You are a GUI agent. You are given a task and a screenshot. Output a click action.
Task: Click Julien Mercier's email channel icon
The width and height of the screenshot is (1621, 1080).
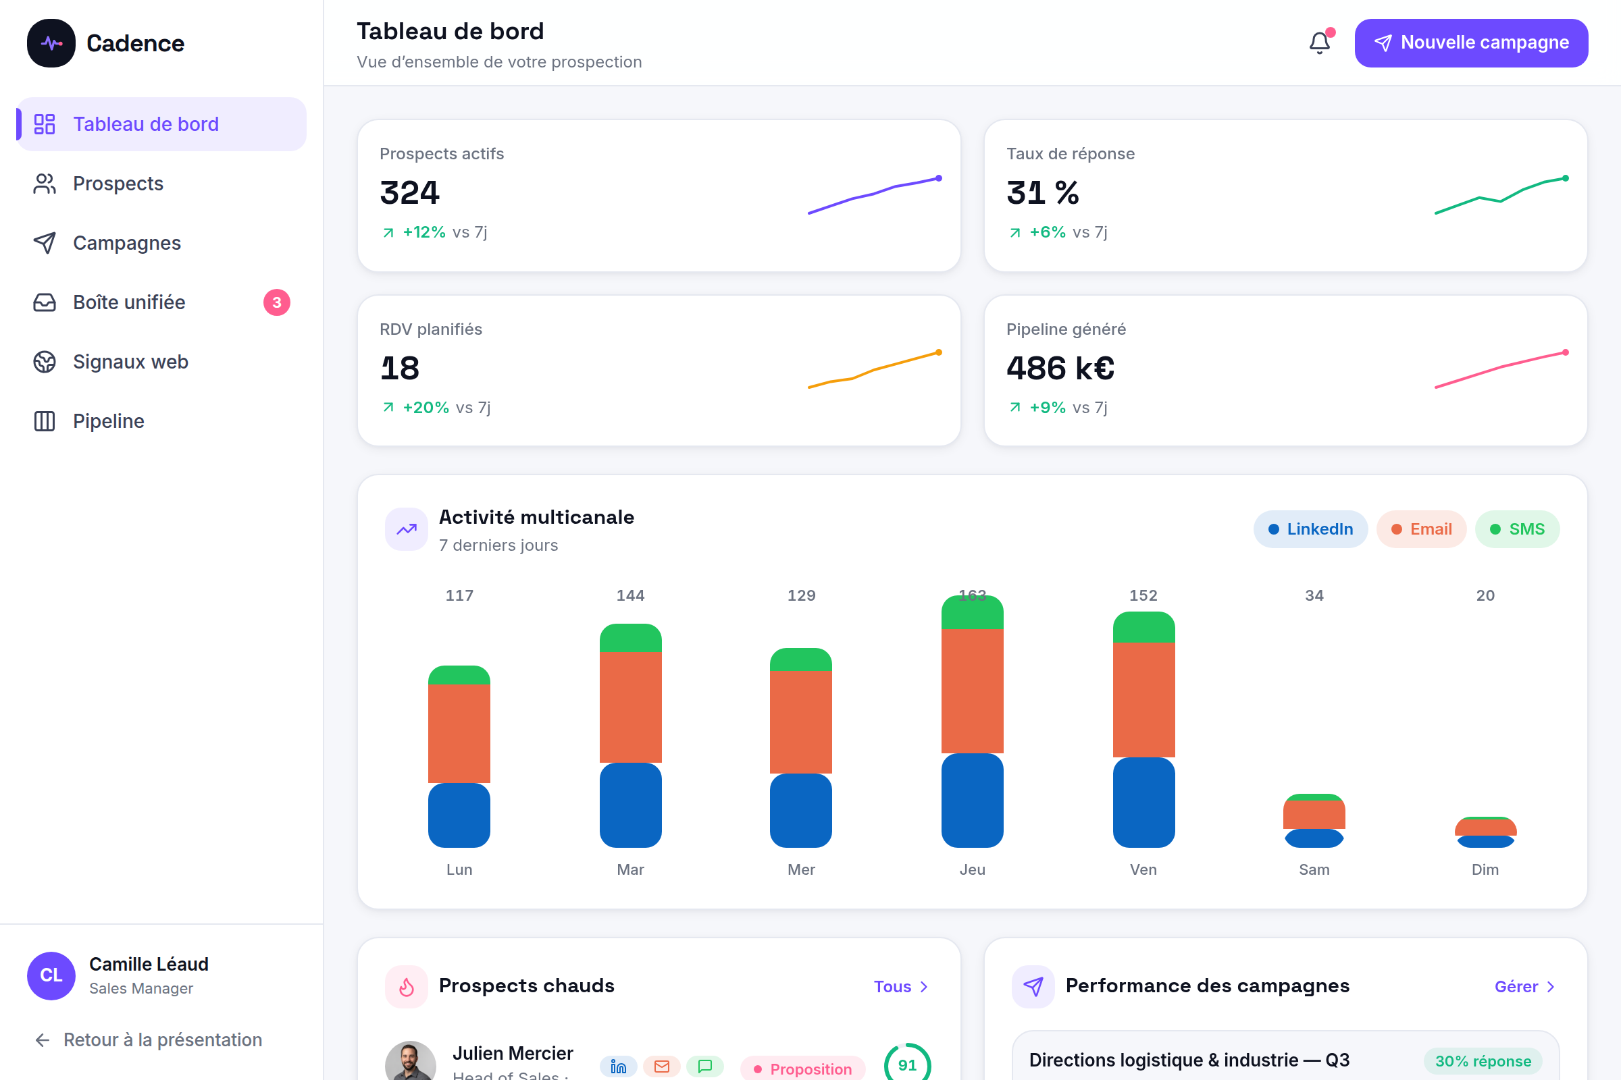pyautogui.click(x=662, y=1066)
